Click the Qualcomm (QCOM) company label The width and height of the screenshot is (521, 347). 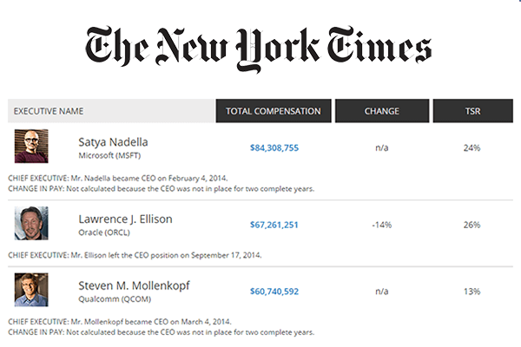(115, 298)
